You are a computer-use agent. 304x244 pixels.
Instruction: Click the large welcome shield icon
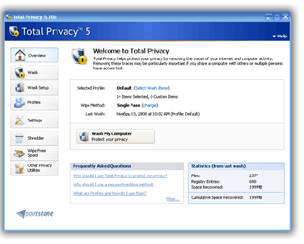coord(79,55)
